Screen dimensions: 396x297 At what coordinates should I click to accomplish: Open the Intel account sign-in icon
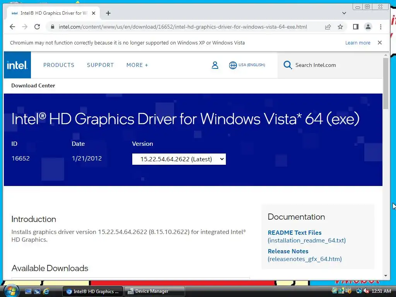pyautogui.click(x=215, y=65)
